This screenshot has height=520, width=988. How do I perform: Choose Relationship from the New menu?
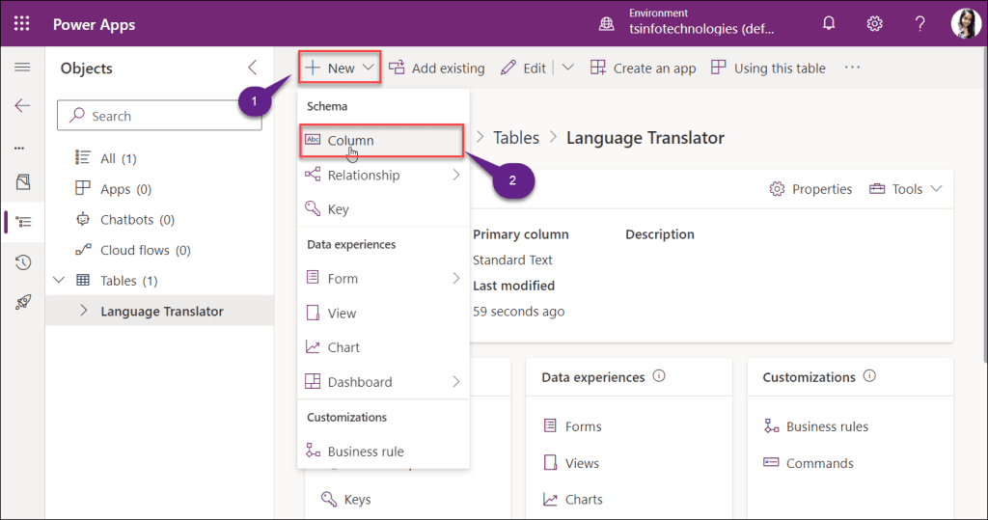(383, 176)
